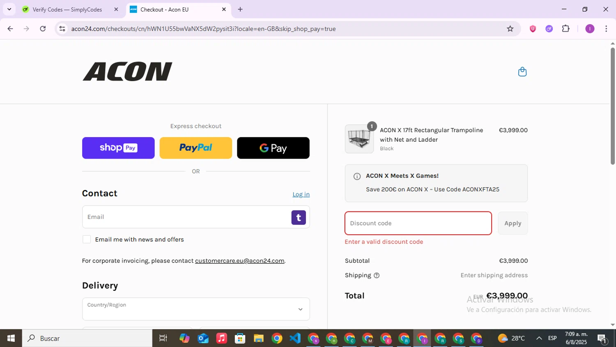Open a new browser tab

click(240, 9)
